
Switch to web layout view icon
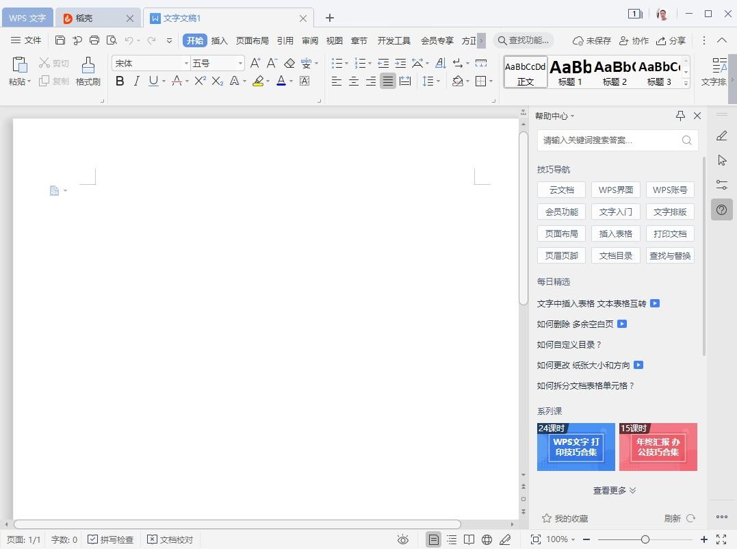tap(487, 539)
